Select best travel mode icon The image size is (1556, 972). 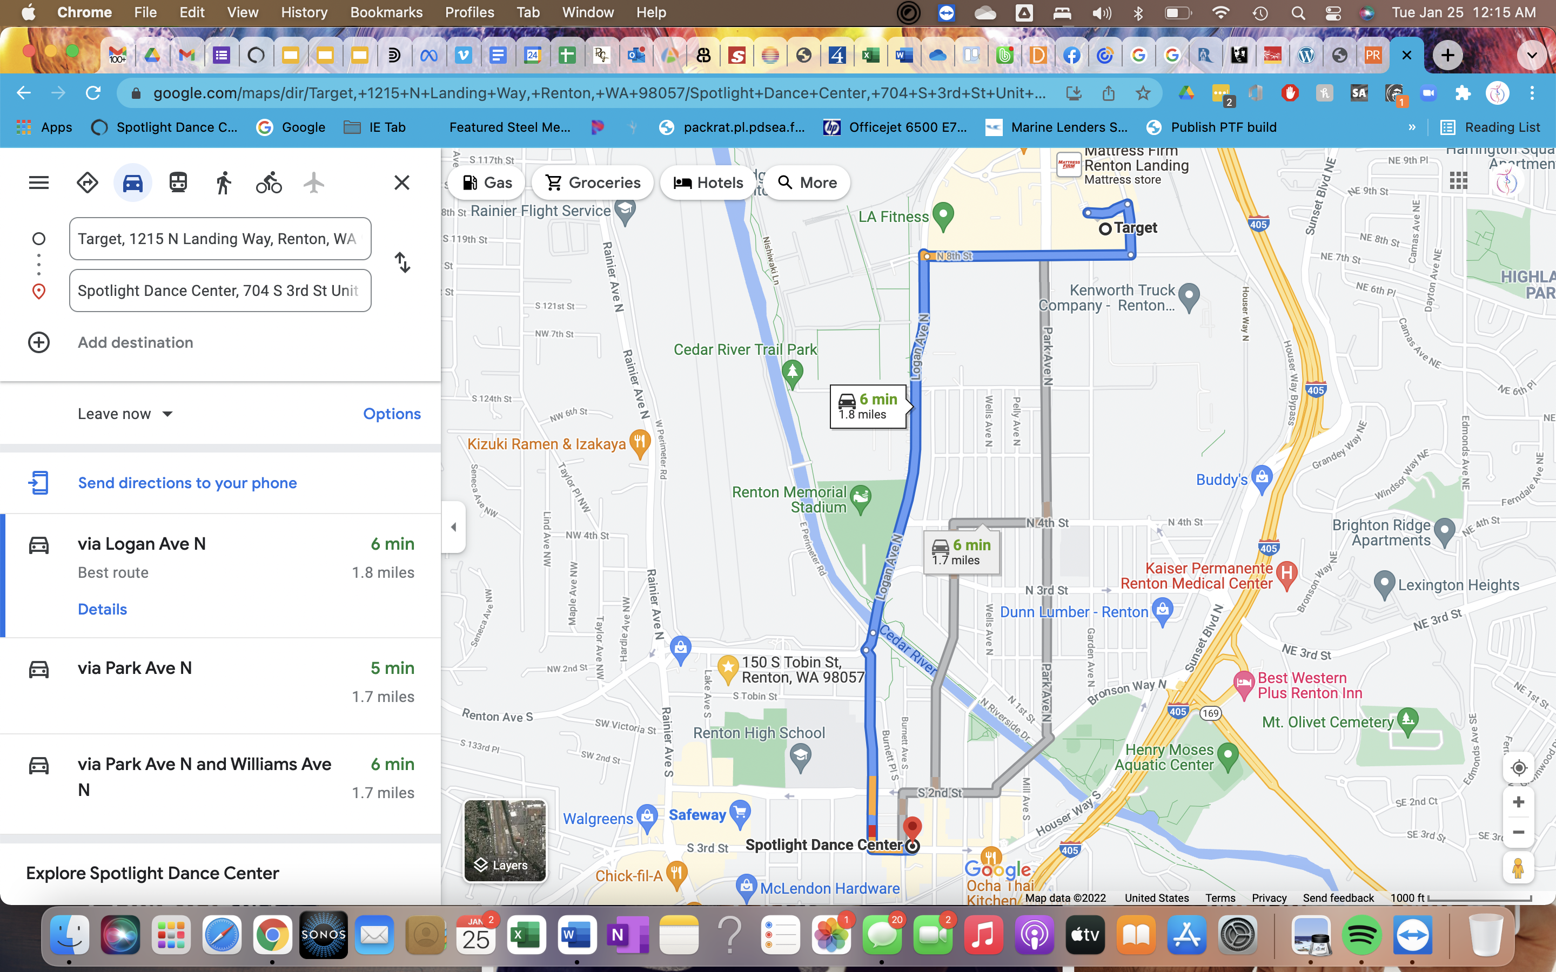pos(88,183)
